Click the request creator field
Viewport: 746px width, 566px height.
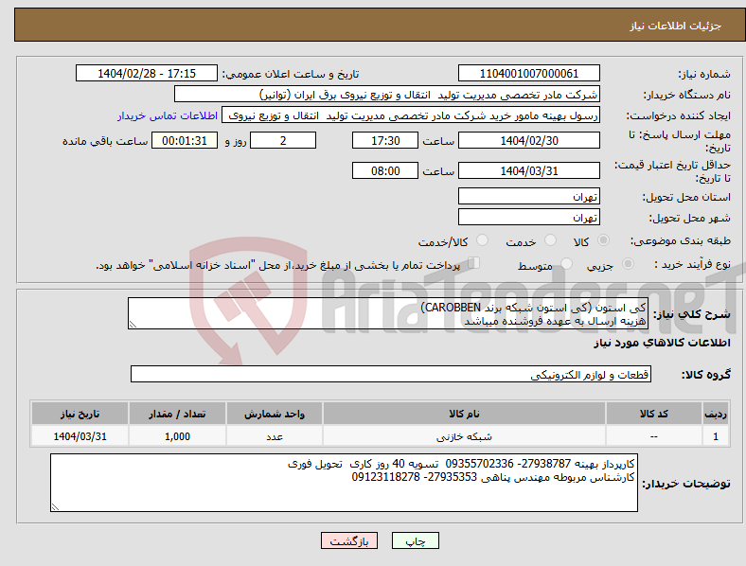(411, 115)
